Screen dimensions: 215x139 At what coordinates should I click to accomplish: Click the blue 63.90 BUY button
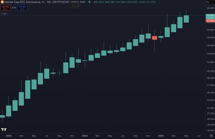[x=22, y=8]
